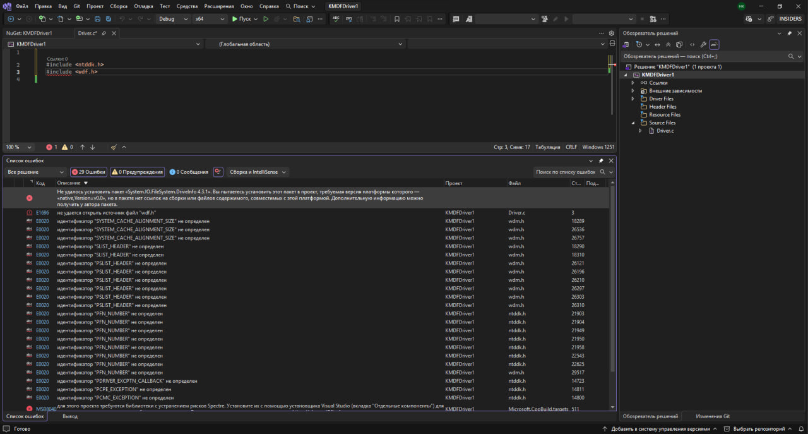This screenshot has height=434, width=808.
Task: Start without debugging using the outlined play icon
Action: (266, 19)
